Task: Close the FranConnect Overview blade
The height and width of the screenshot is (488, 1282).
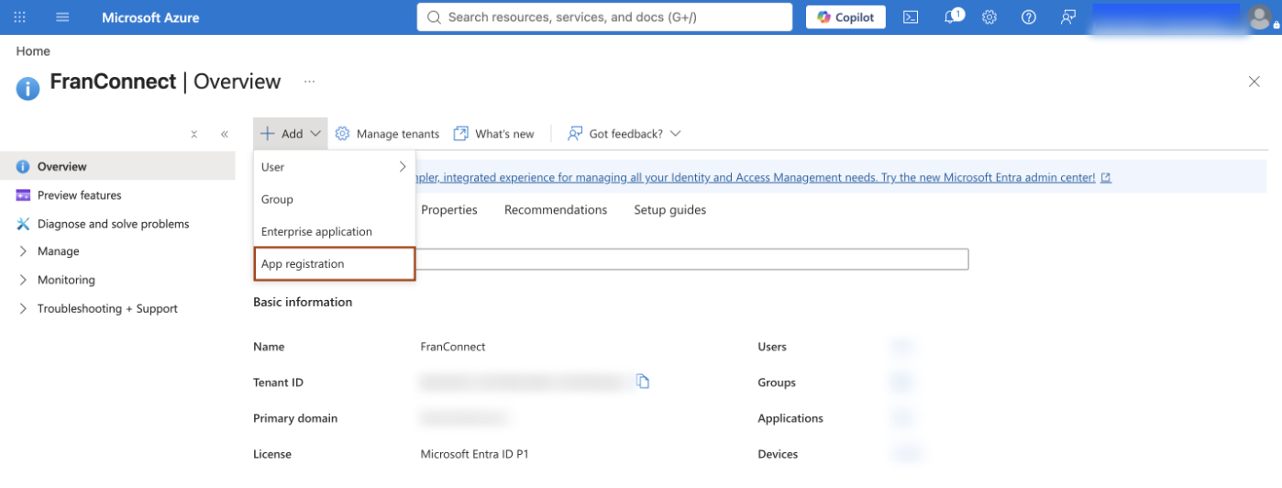Action: [x=1254, y=82]
